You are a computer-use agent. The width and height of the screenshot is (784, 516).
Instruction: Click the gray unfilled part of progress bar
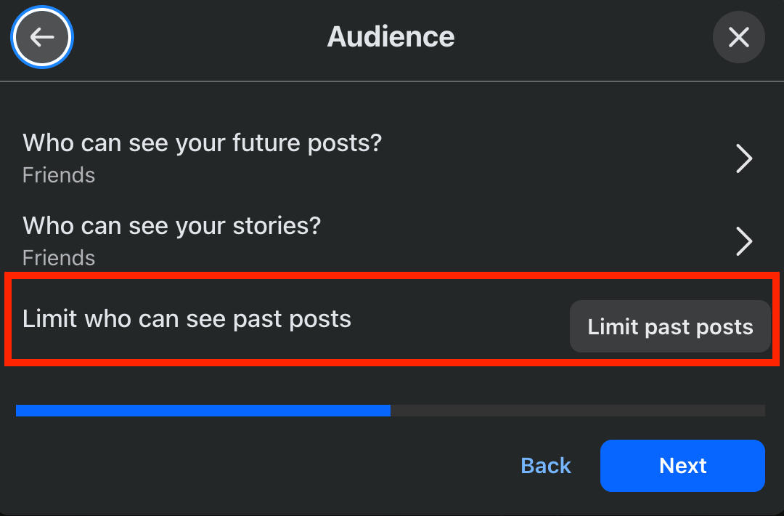coord(577,411)
